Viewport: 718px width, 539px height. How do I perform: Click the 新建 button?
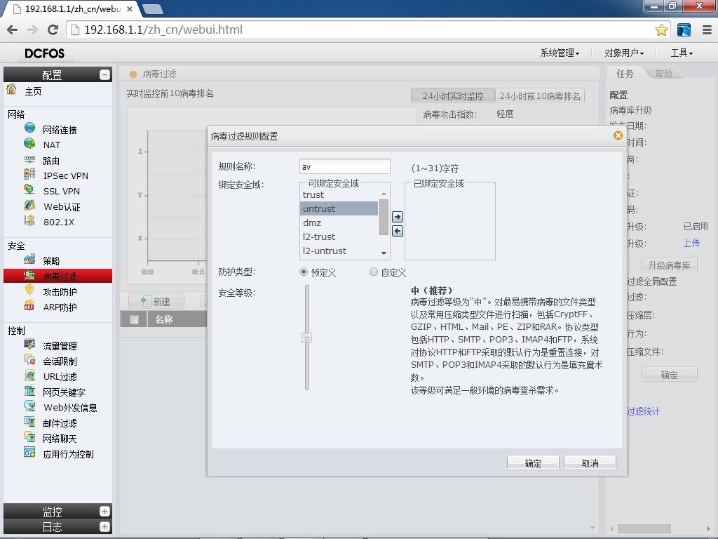[156, 301]
